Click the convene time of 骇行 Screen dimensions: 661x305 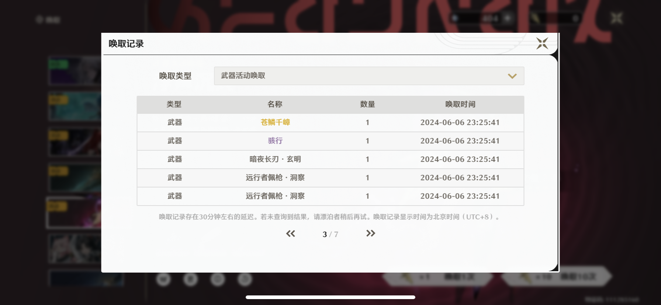pos(460,141)
